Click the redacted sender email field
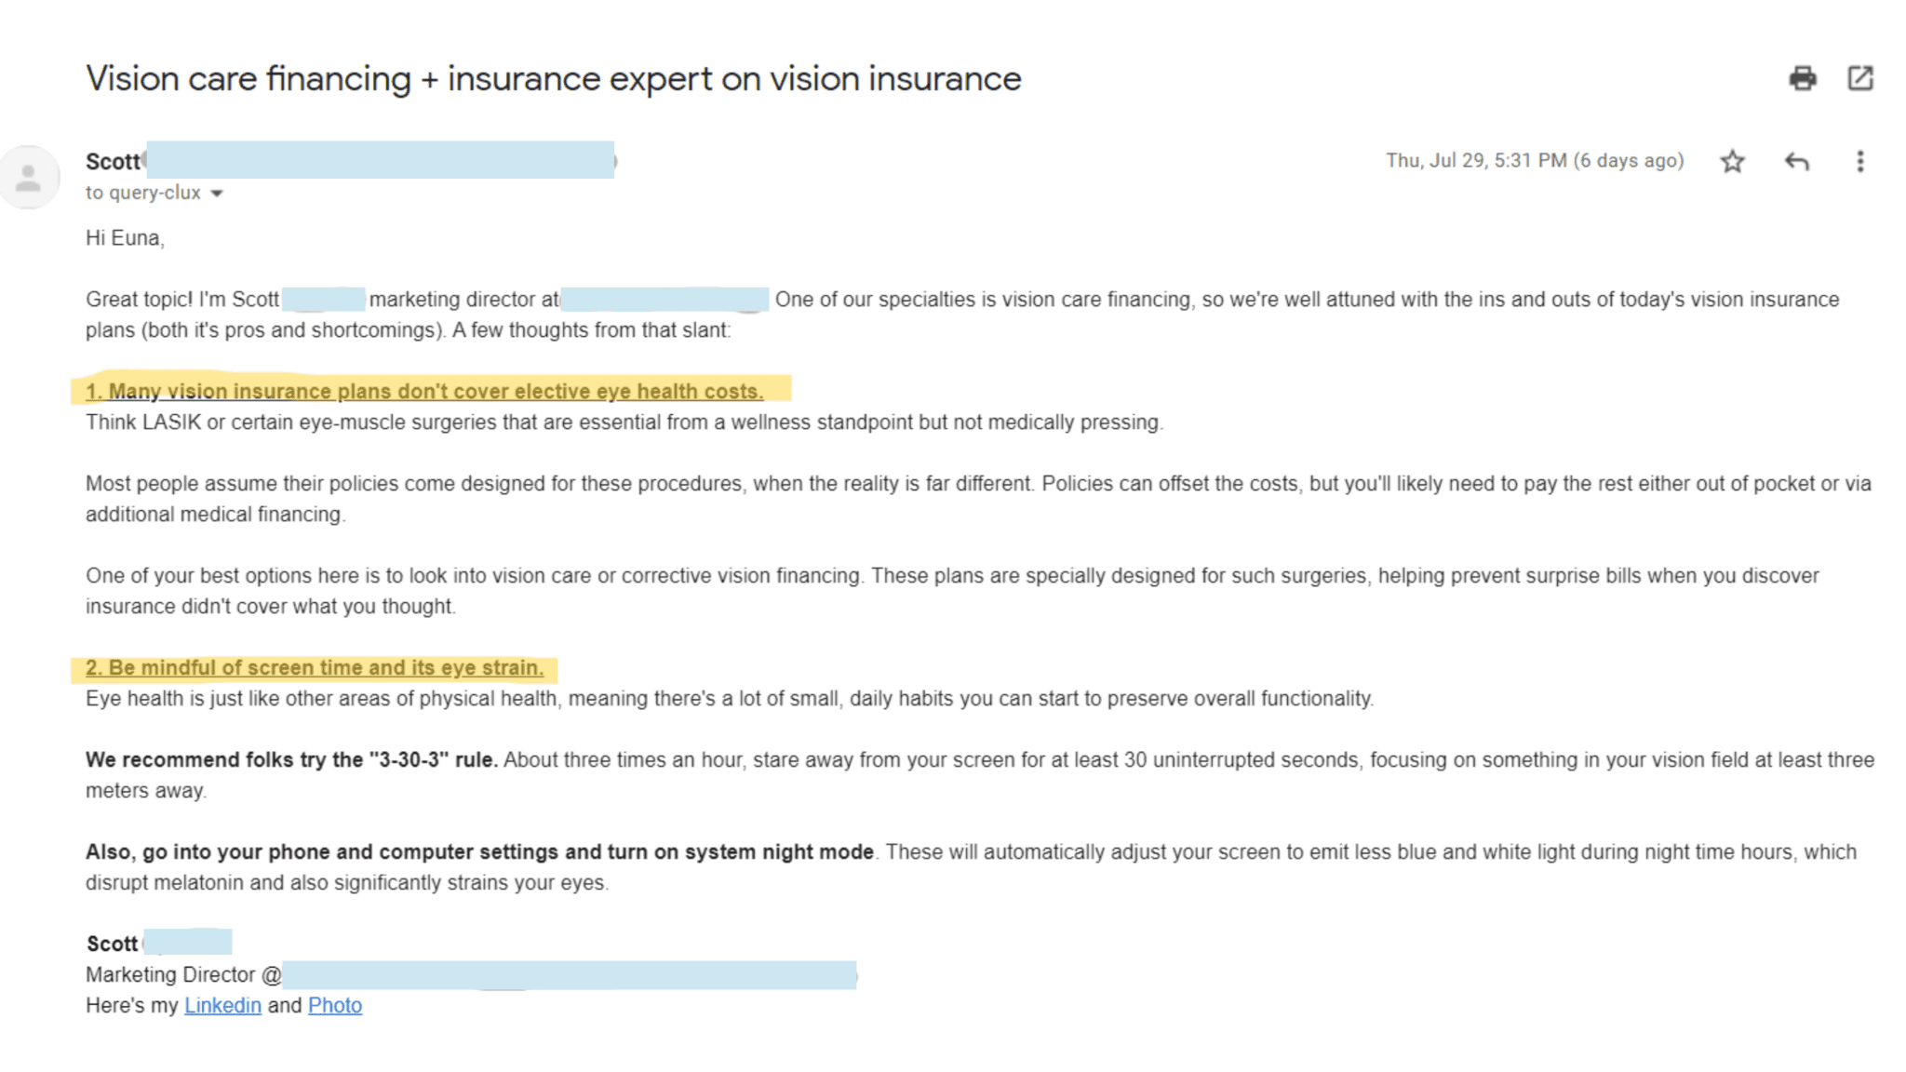This screenshot has height=1072, width=1906. point(382,160)
